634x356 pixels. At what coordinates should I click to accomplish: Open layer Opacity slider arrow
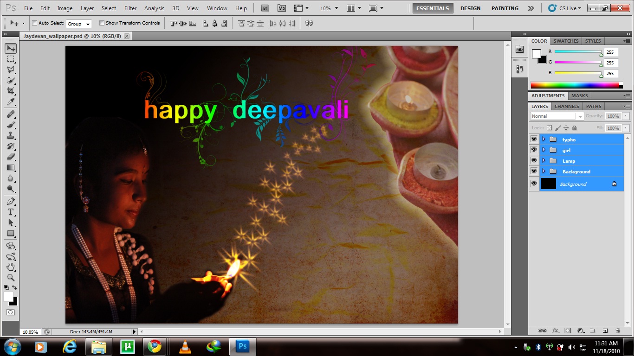626,116
